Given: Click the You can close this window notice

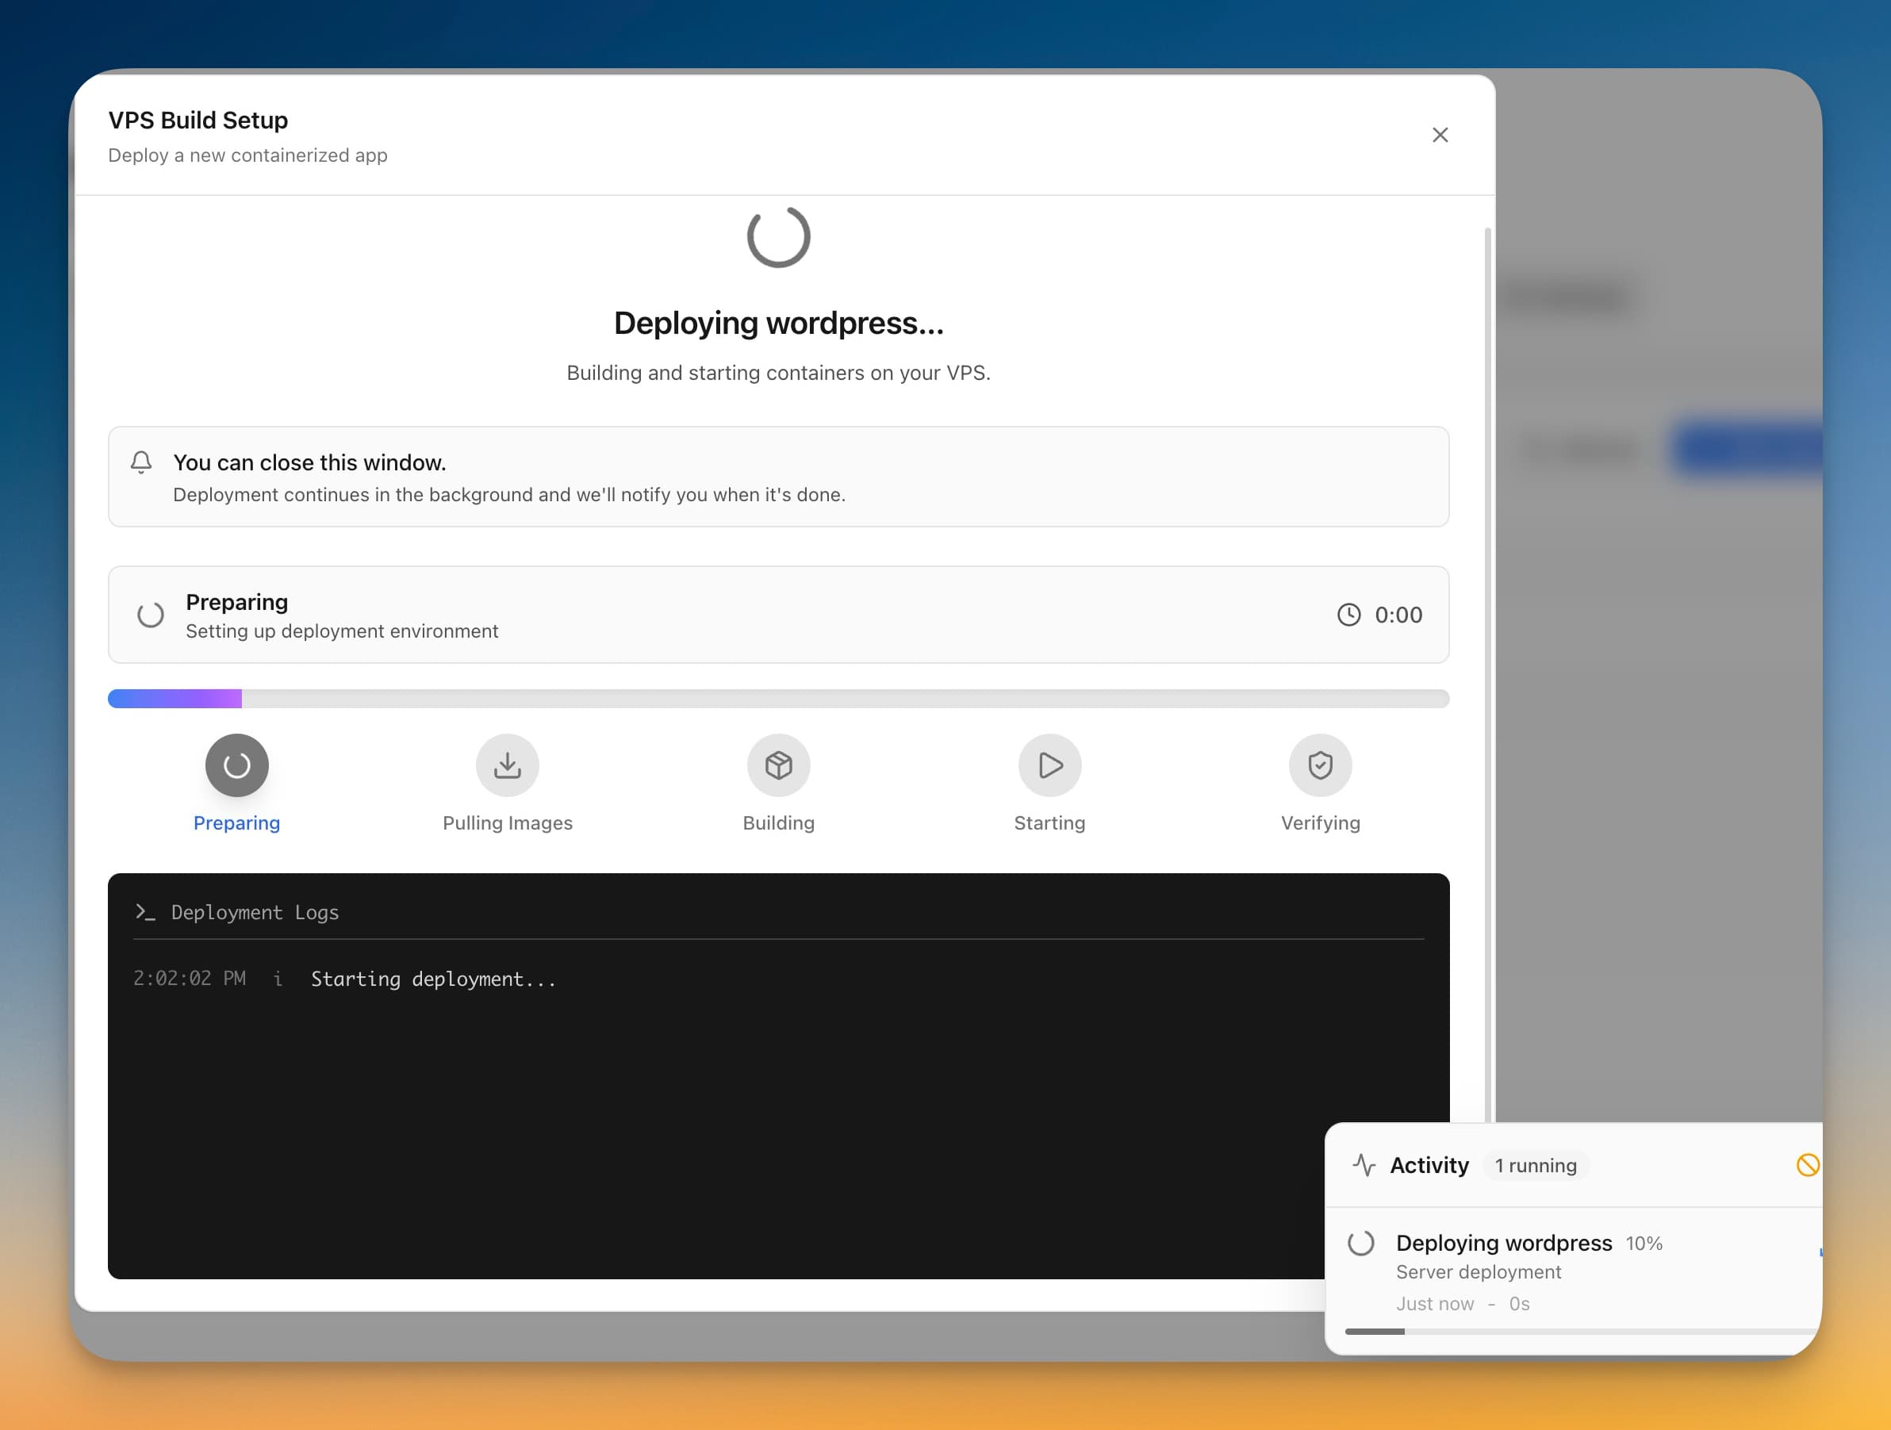Looking at the screenshot, I should point(778,477).
